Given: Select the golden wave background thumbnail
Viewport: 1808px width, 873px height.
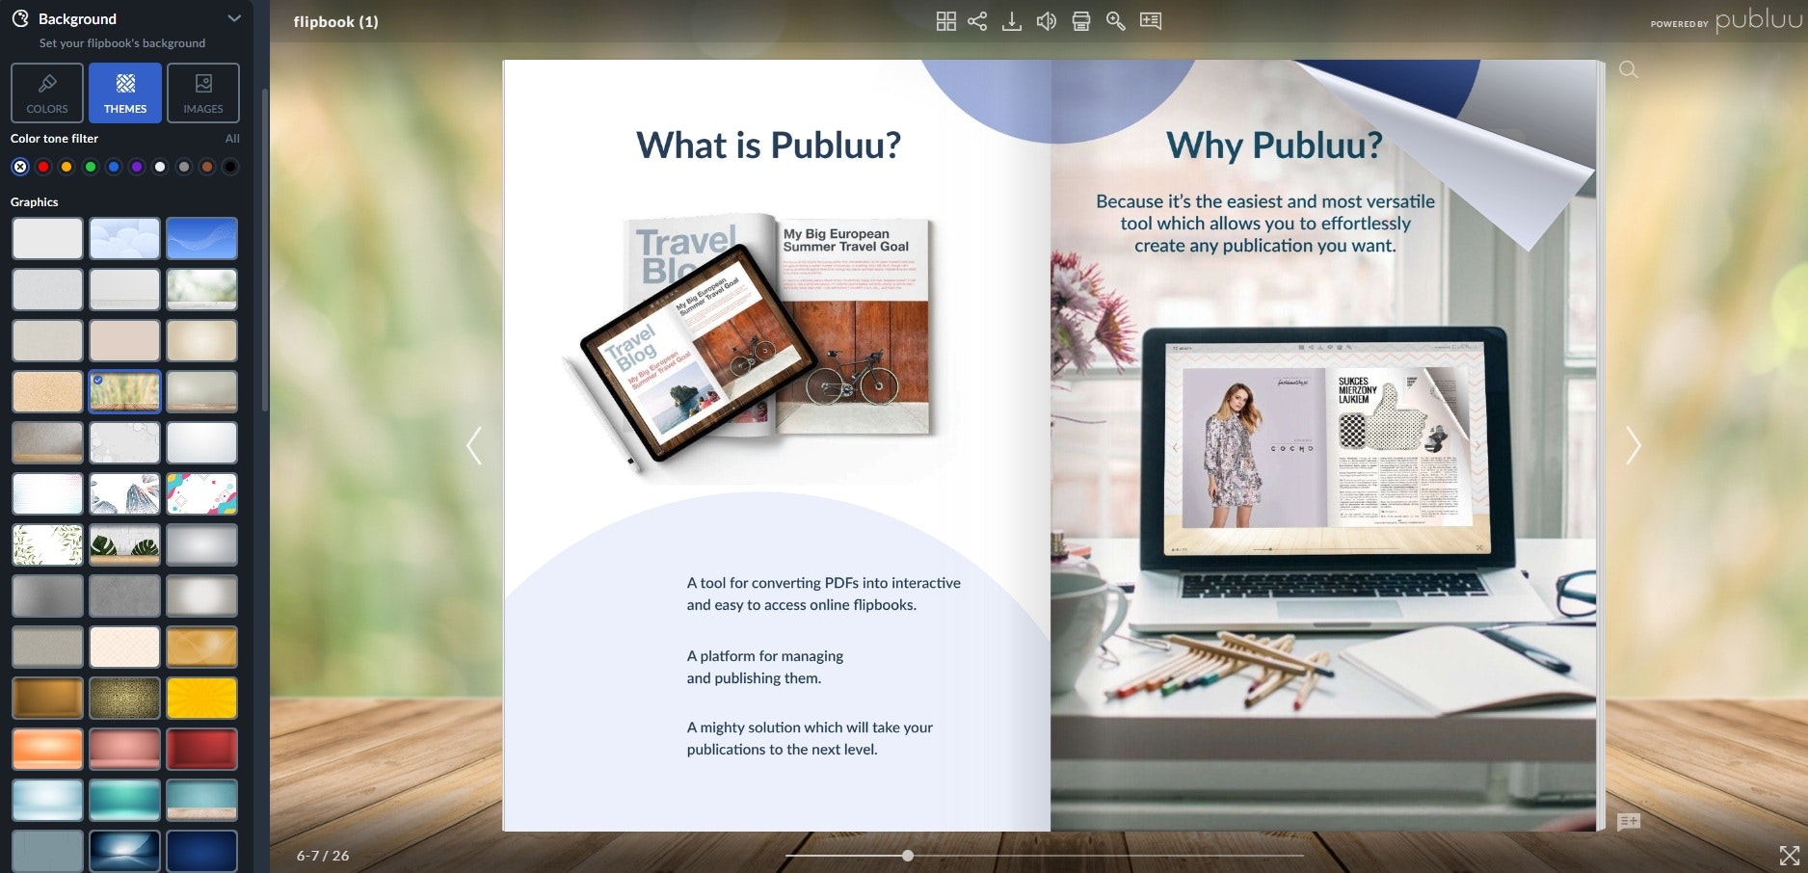Looking at the screenshot, I should point(201,647).
